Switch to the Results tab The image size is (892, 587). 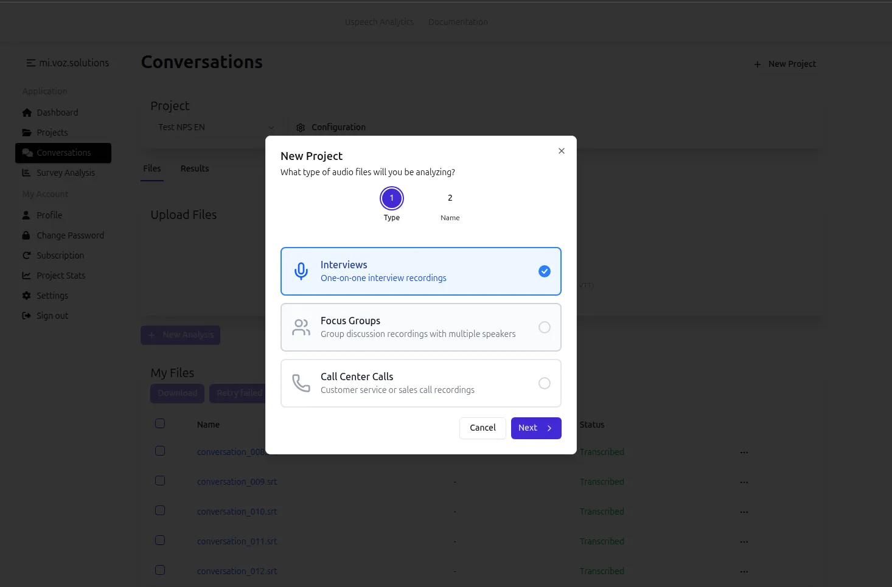195,168
